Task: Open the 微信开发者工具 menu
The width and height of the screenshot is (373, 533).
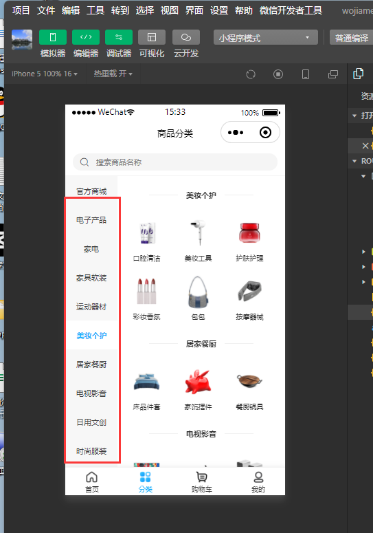Action: 291,10
